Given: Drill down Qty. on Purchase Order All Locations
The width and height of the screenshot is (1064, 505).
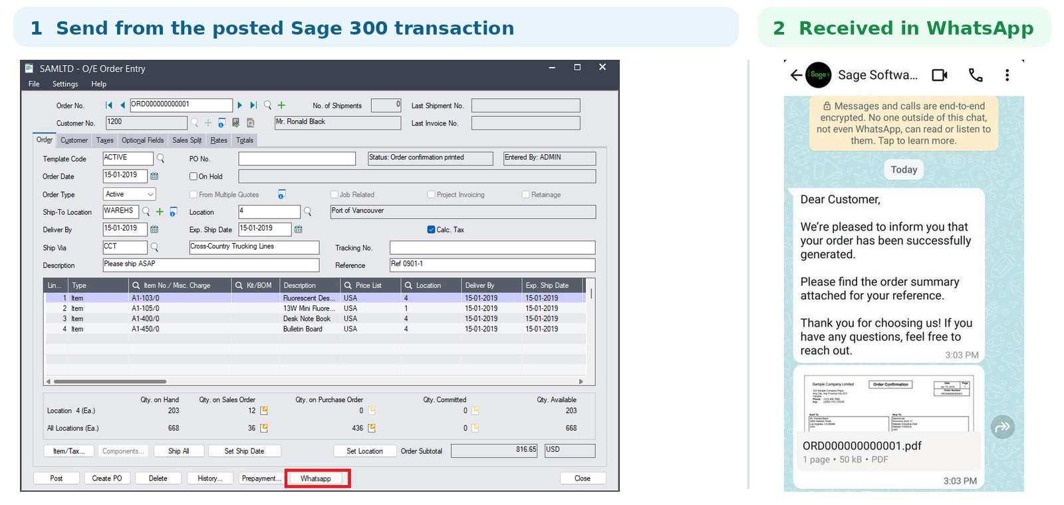Looking at the screenshot, I should pos(372,428).
